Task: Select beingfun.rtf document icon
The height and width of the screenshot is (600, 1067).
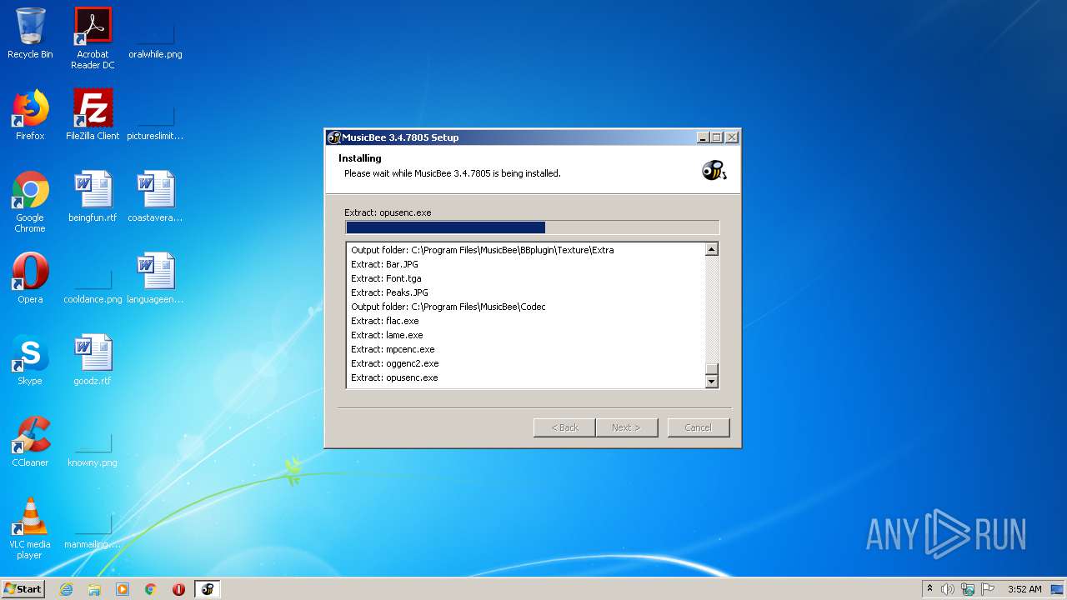Action: click(x=93, y=197)
